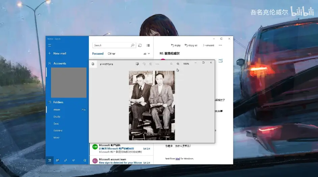
Task: Open more options in photo viewer toolbar
Action: point(157,64)
